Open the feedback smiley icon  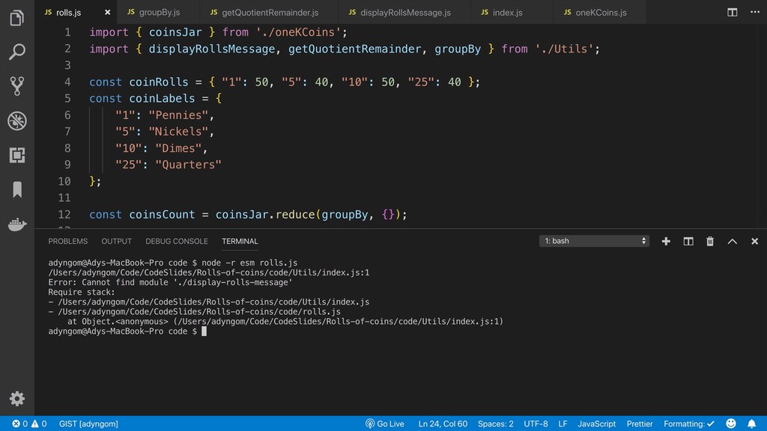[731, 424]
